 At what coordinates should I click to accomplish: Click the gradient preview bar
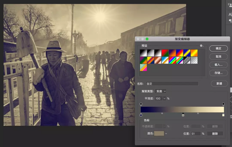click(182, 109)
